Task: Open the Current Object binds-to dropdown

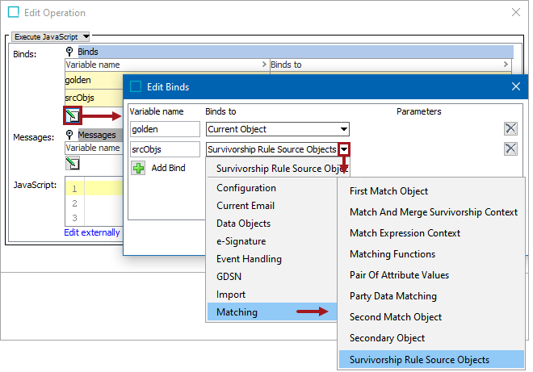Action: 344,129
